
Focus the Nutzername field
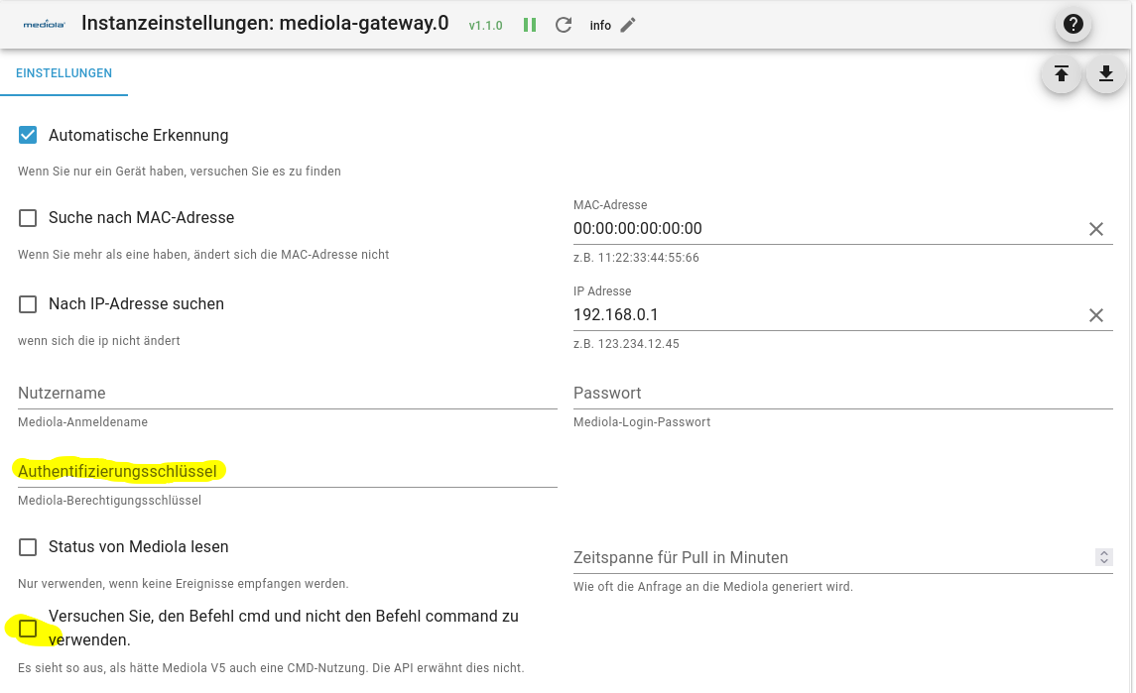coord(287,394)
